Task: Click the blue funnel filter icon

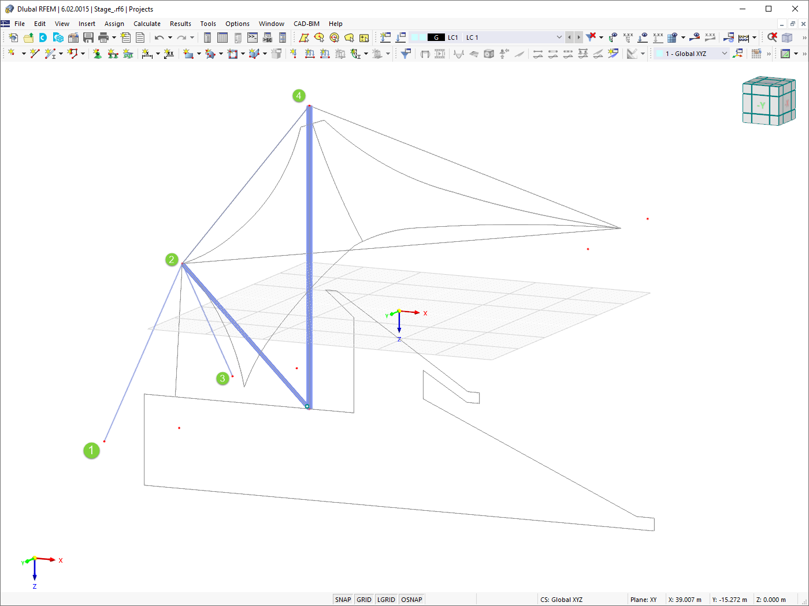Action: [406, 54]
